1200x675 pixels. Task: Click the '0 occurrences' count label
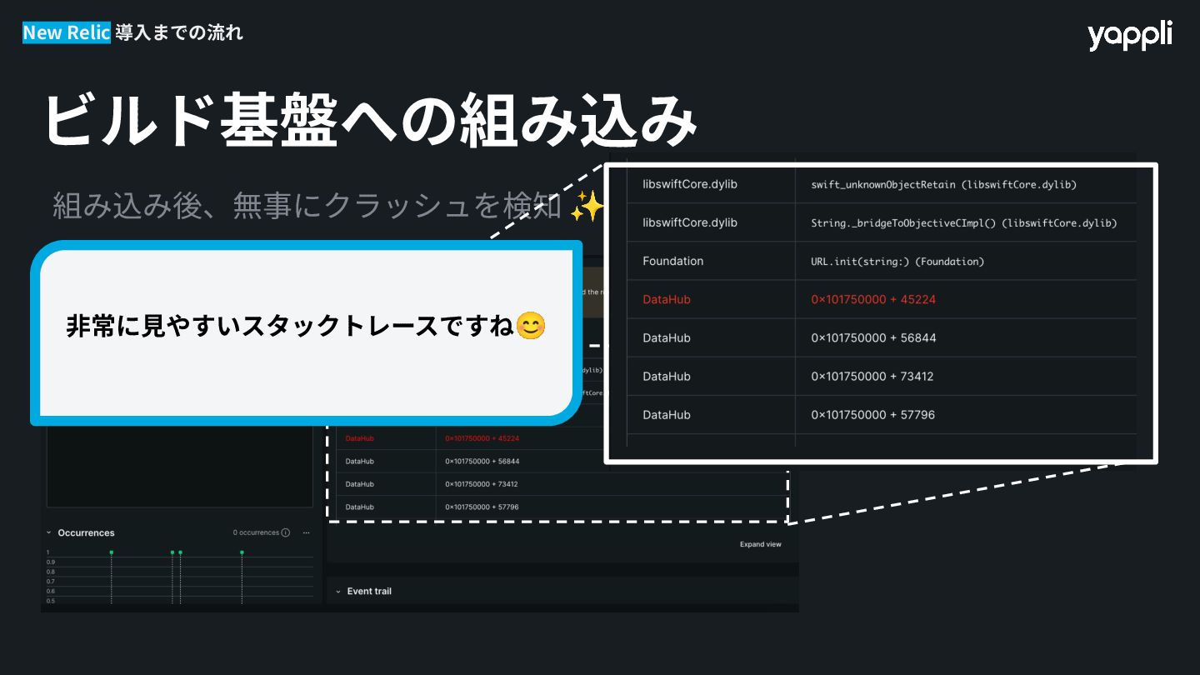[x=256, y=532]
